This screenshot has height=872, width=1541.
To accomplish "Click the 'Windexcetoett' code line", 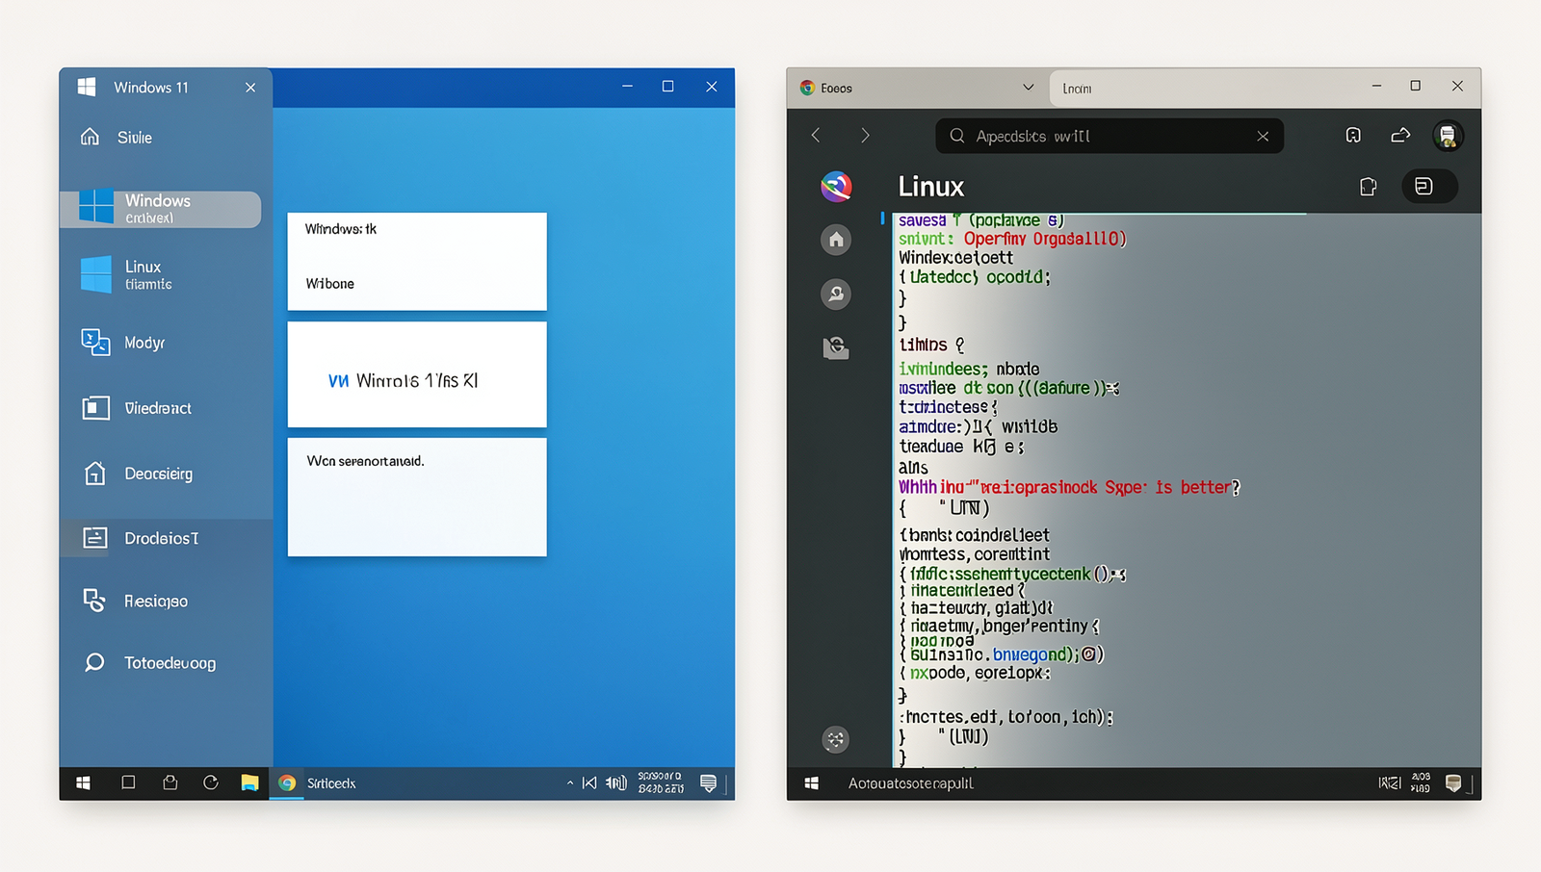I will pos(956,258).
